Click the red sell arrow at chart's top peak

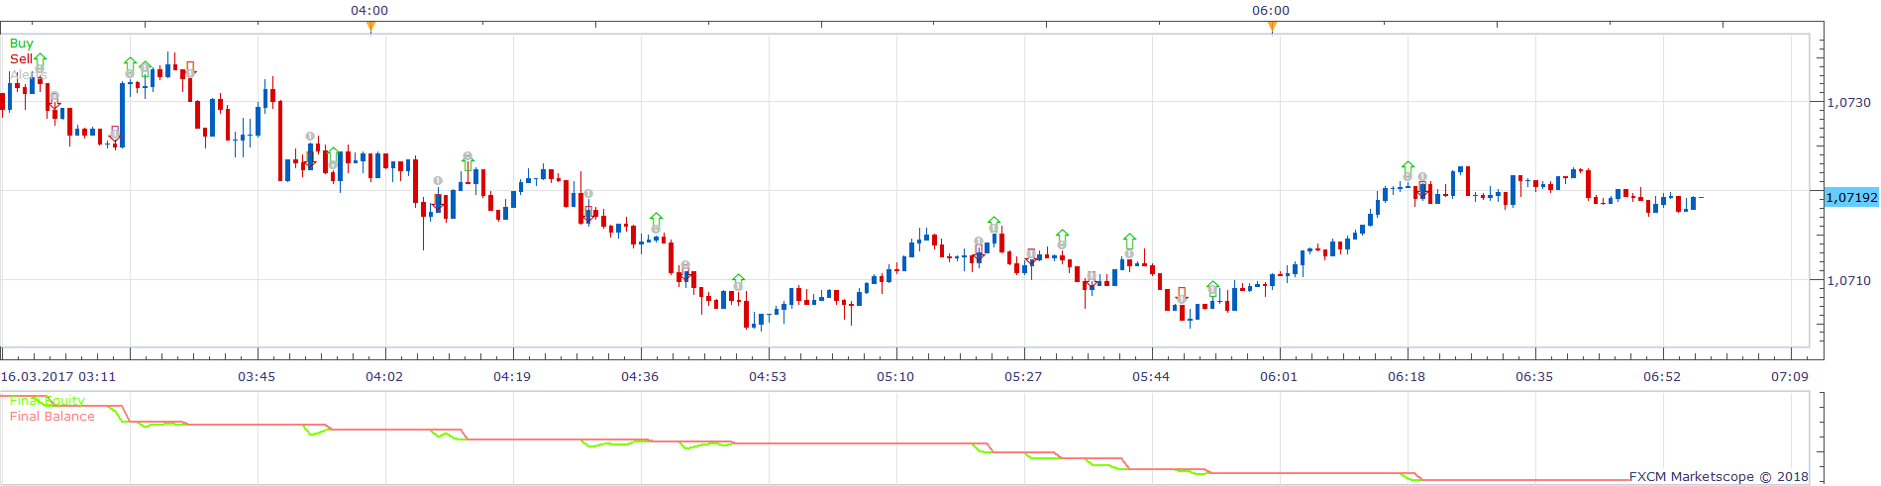190,69
